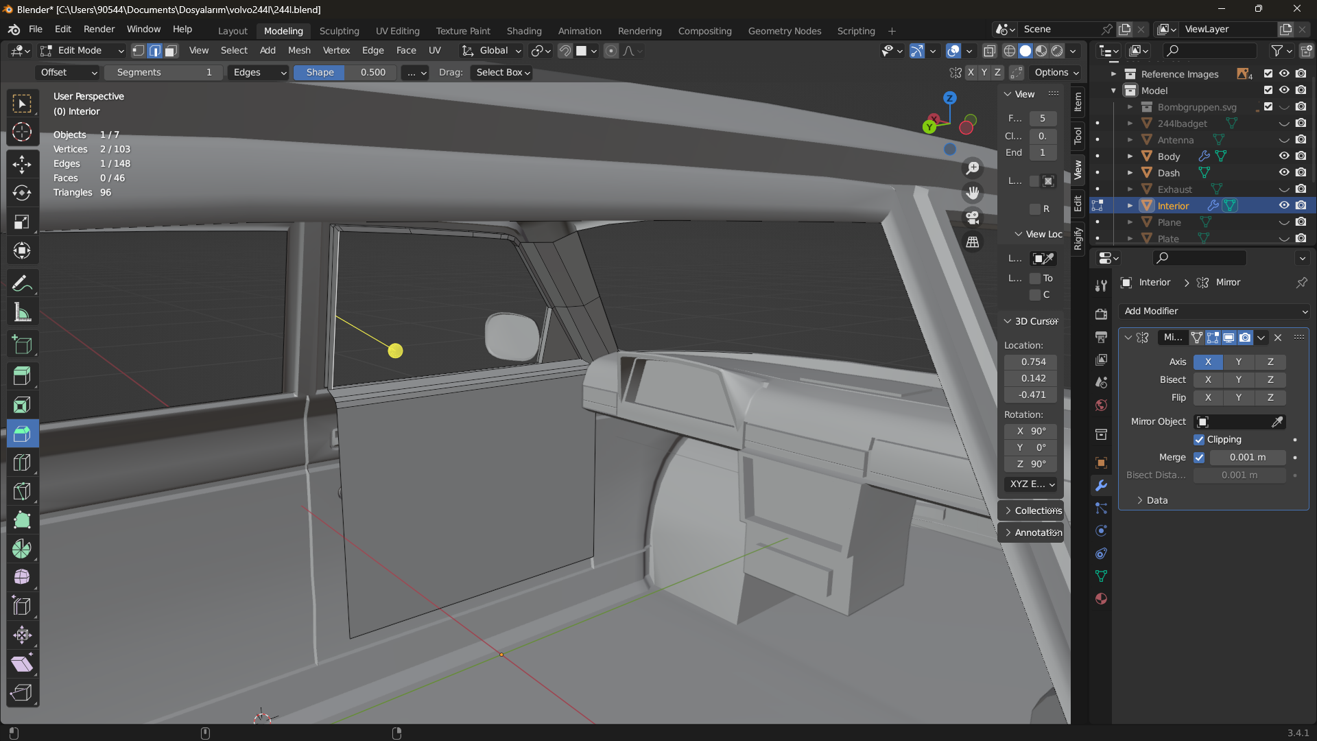The image size is (1317, 741).
Task: Click the Move tool icon
Action: [x=22, y=164]
